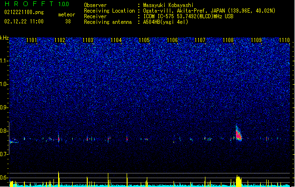Click the 0.9 frequency axis label
The image size is (295, 187).
pyautogui.click(x=4, y=108)
